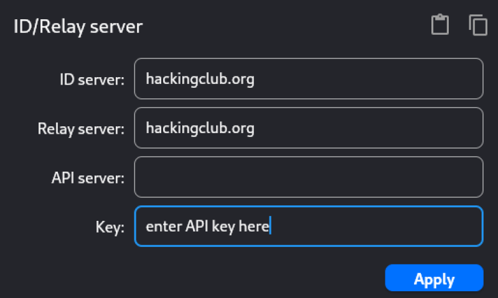Click blank area inside ID server box
The width and height of the screenshot is (498, 298).
coord(369,79)
